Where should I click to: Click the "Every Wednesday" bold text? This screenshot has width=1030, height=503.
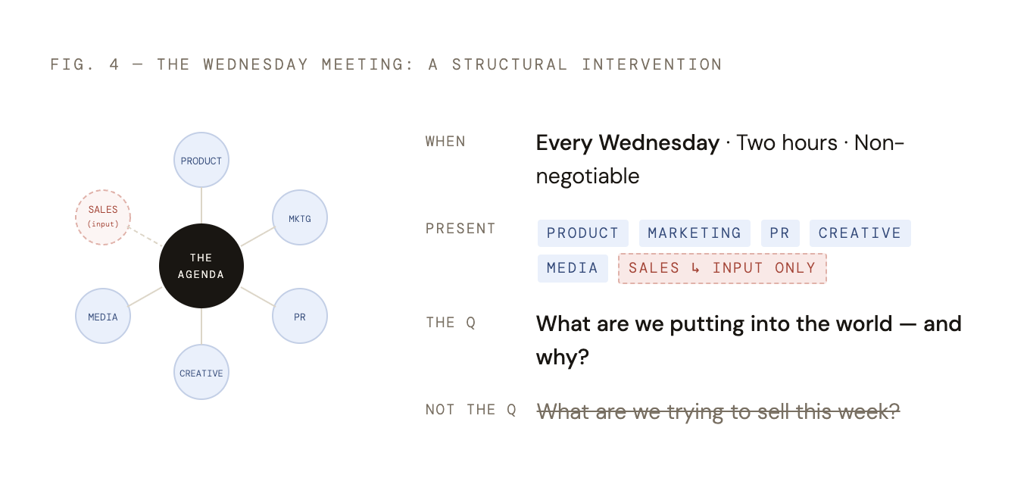point(627,142)
